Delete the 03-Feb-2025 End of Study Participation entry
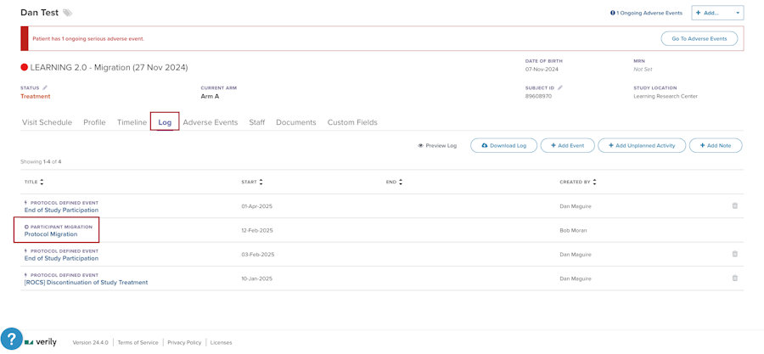The height and width of the screenshot is (354, 764). tap(735, 254)
